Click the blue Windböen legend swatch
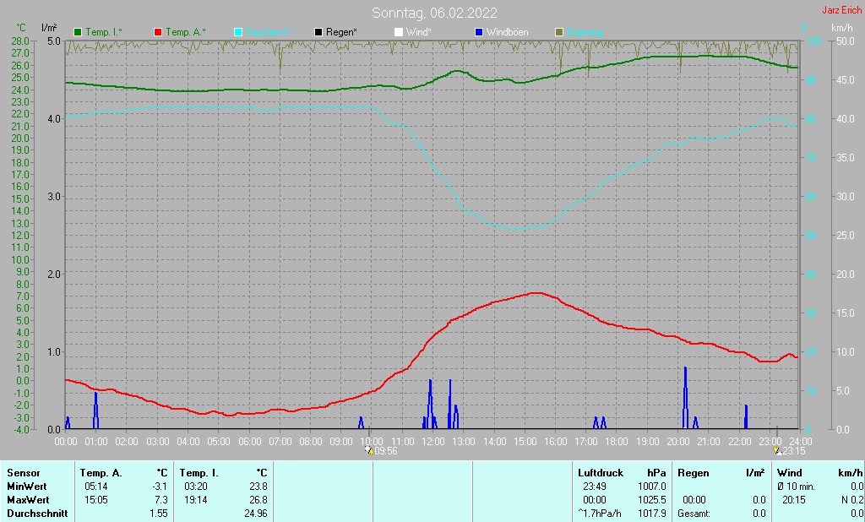The height and width of the screenshot is (522, 865). [479, 32]
